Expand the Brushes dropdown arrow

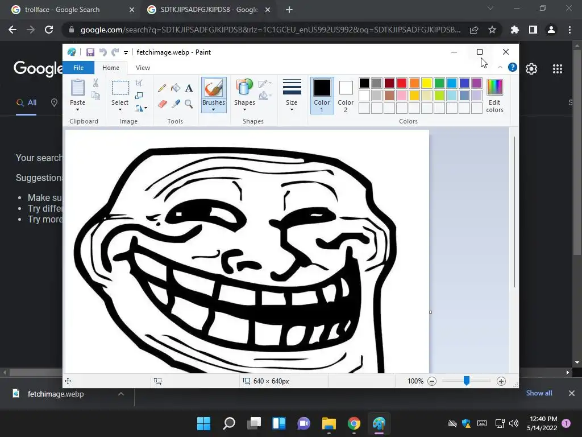(x=214, y=110)
